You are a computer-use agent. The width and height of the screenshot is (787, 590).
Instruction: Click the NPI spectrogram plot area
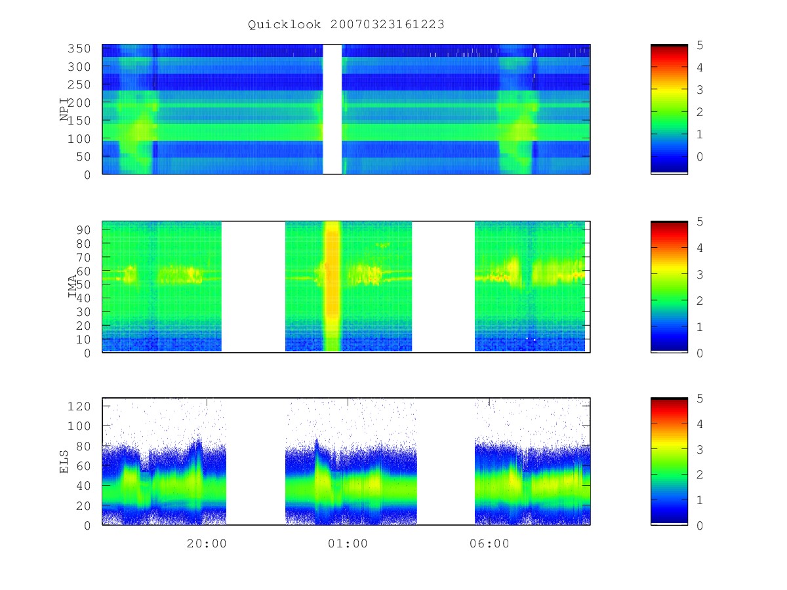coord(346,109)
